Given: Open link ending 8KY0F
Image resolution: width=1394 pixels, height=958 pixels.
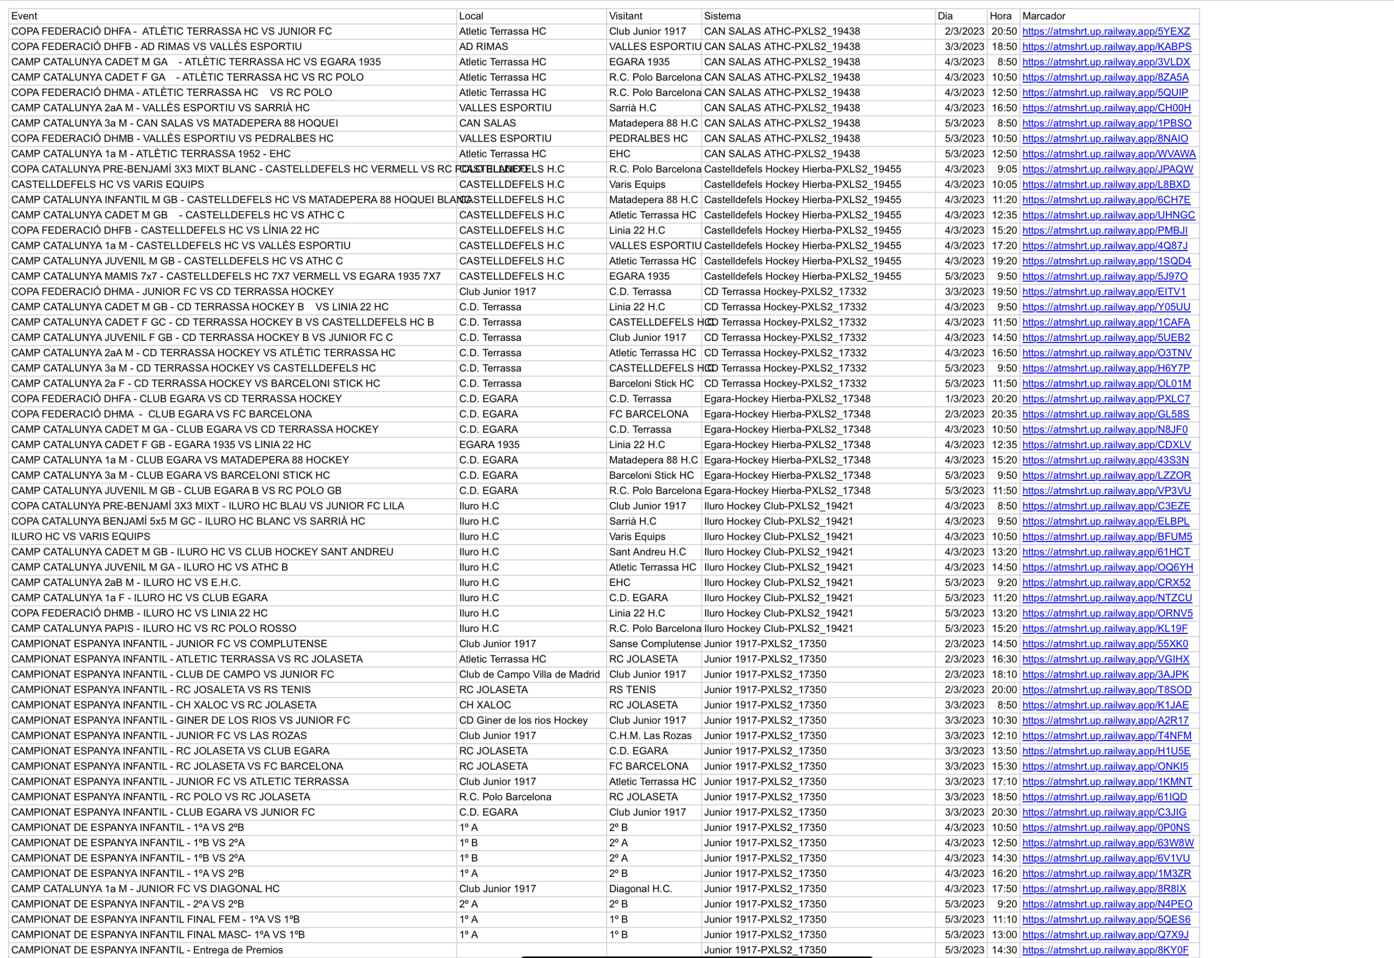Looking at the screenshot, I should [x=1105, y=950].
